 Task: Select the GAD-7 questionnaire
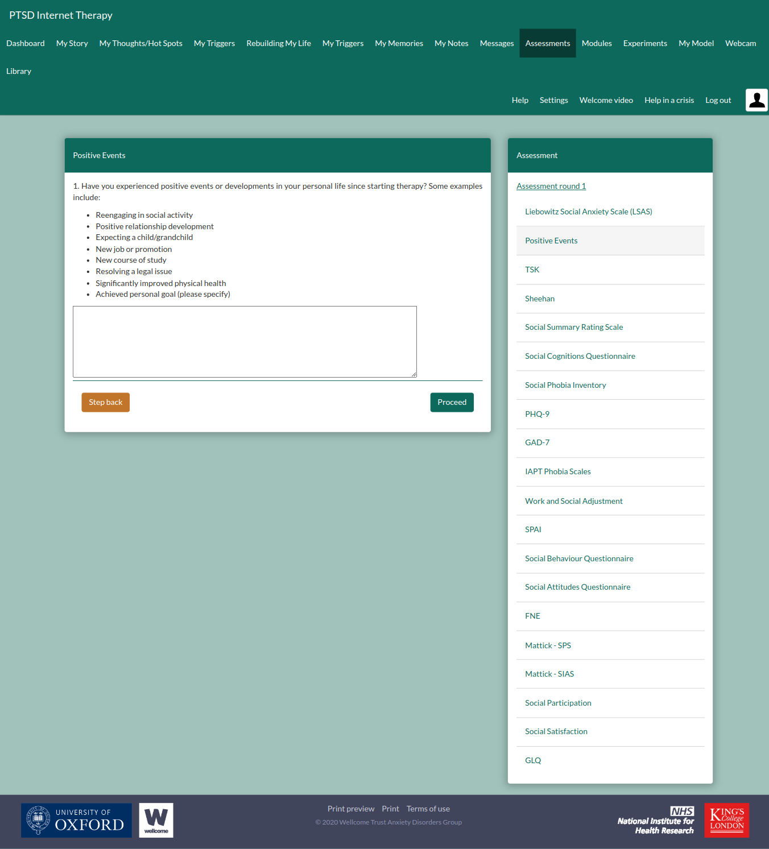click(x=537, y=442)
